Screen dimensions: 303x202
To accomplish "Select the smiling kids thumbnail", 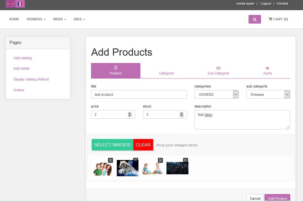I will (x=102, y=169).
